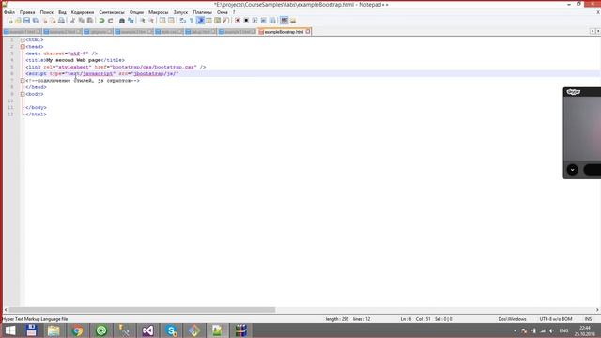Screen dimensions: 601x338
Task: Open the Макросы menu
Action: 159,12
